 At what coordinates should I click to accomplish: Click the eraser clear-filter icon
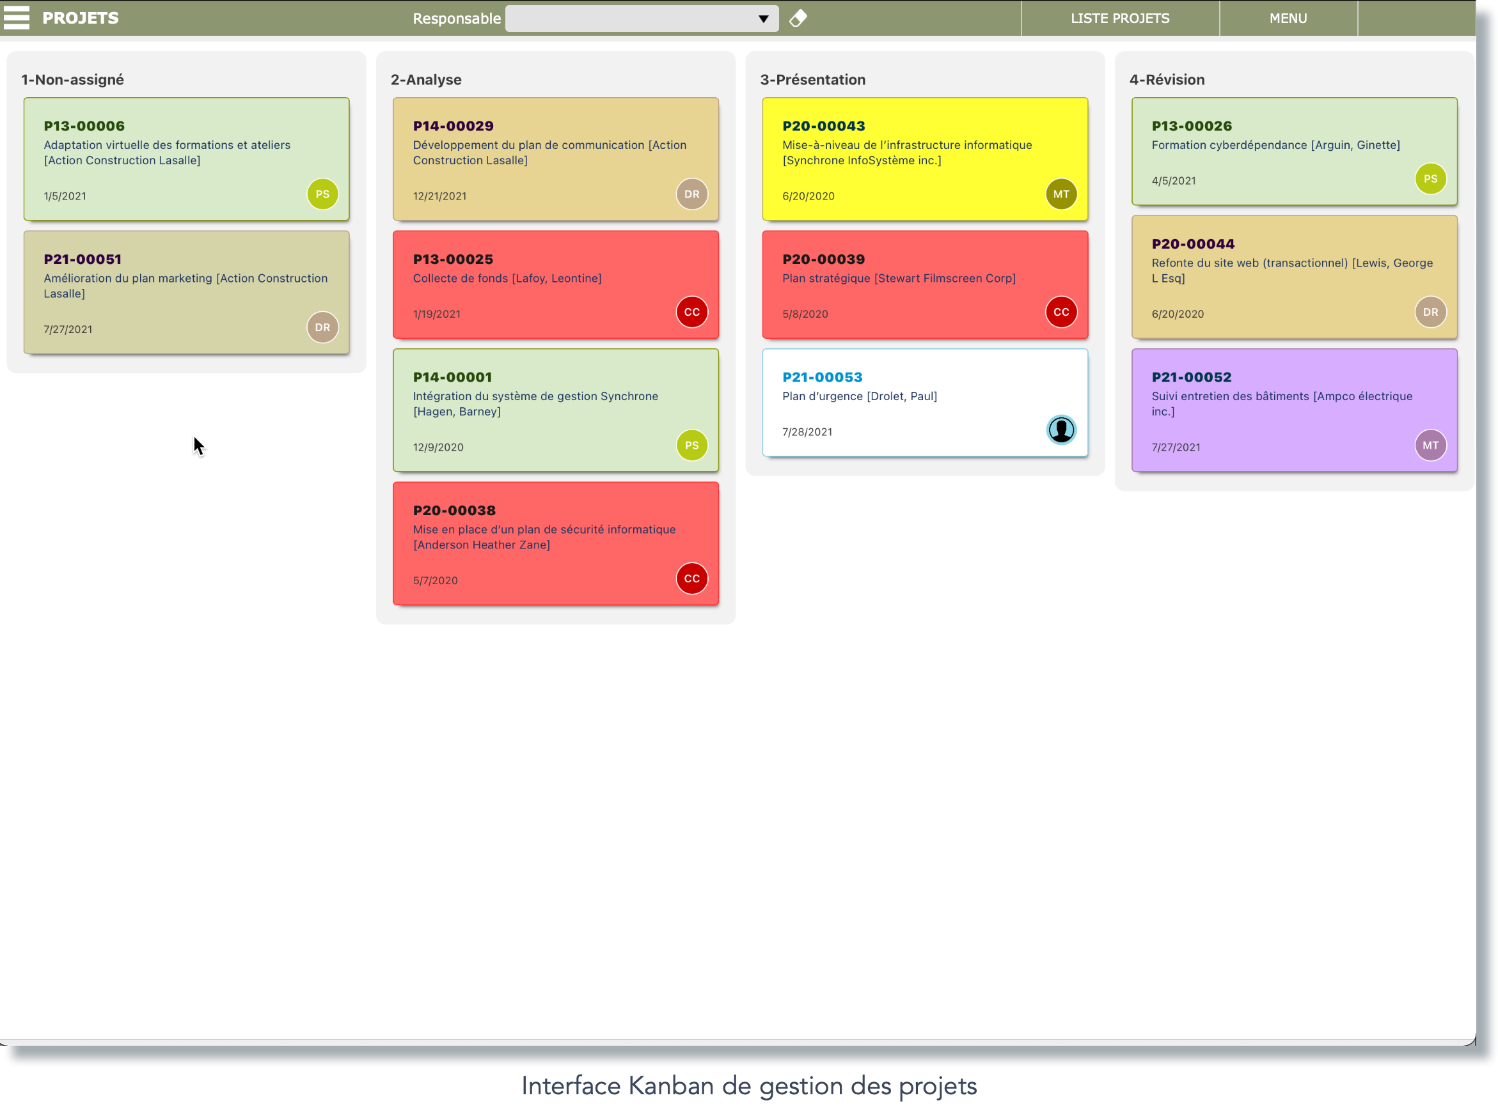(798, 19)
